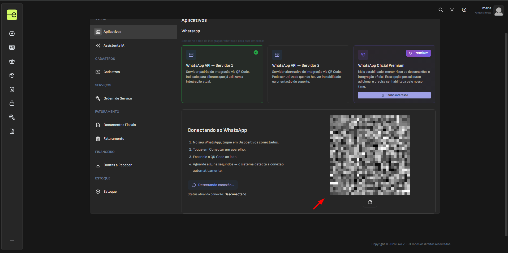Open the wrench tools icon in the left rail
Viewport: 508px width, 253px height.
(12, 117)
